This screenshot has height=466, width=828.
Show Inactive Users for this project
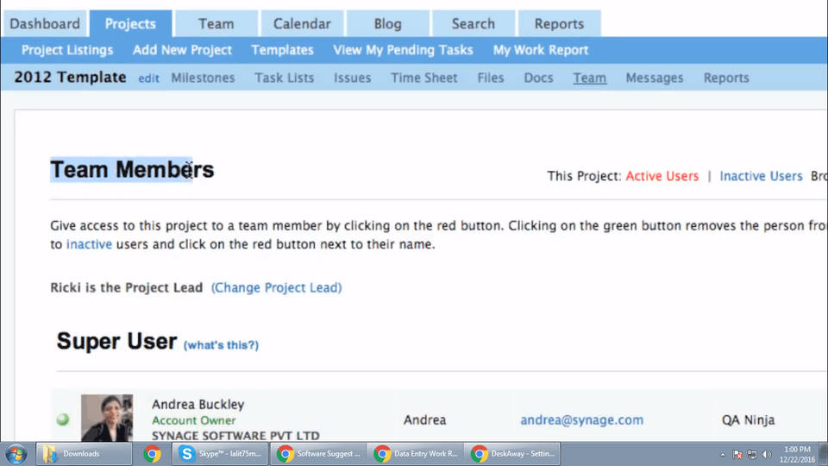coord(761,176)
